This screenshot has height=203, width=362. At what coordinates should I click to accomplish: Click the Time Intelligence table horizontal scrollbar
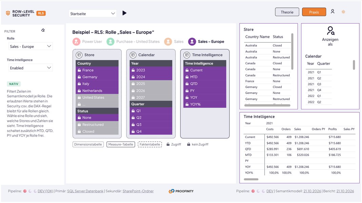point(251,179)
